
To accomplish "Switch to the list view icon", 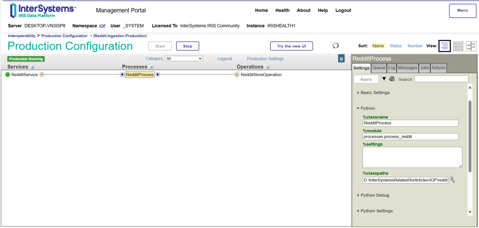I will (x=445, y=46).
